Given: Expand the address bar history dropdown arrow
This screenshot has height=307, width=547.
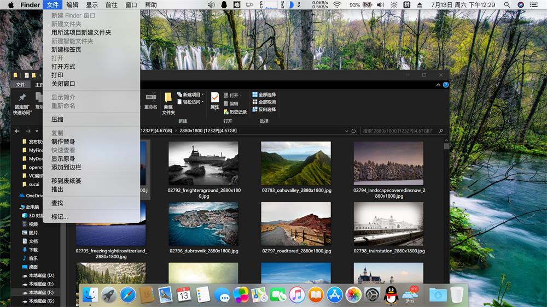Looking at the screenshot, I should [x=346, y=131].
